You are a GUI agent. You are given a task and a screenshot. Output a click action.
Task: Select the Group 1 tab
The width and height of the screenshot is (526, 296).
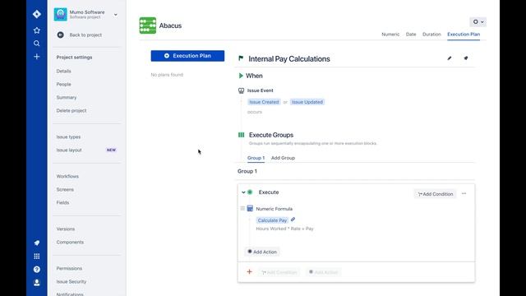tap(256, 158)
